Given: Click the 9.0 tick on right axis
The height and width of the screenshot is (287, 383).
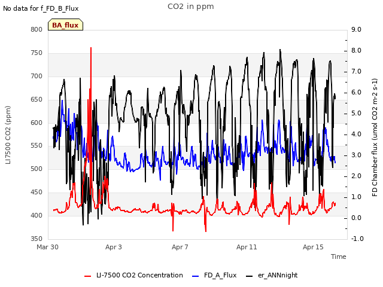Looking at the screenshot, I should coord(357,29).
